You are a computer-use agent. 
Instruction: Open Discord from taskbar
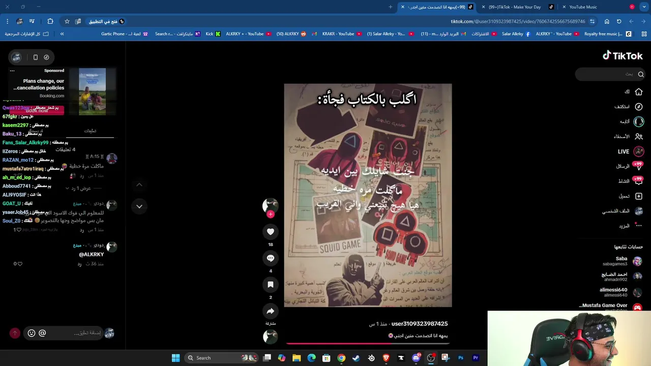coord(416,358)
